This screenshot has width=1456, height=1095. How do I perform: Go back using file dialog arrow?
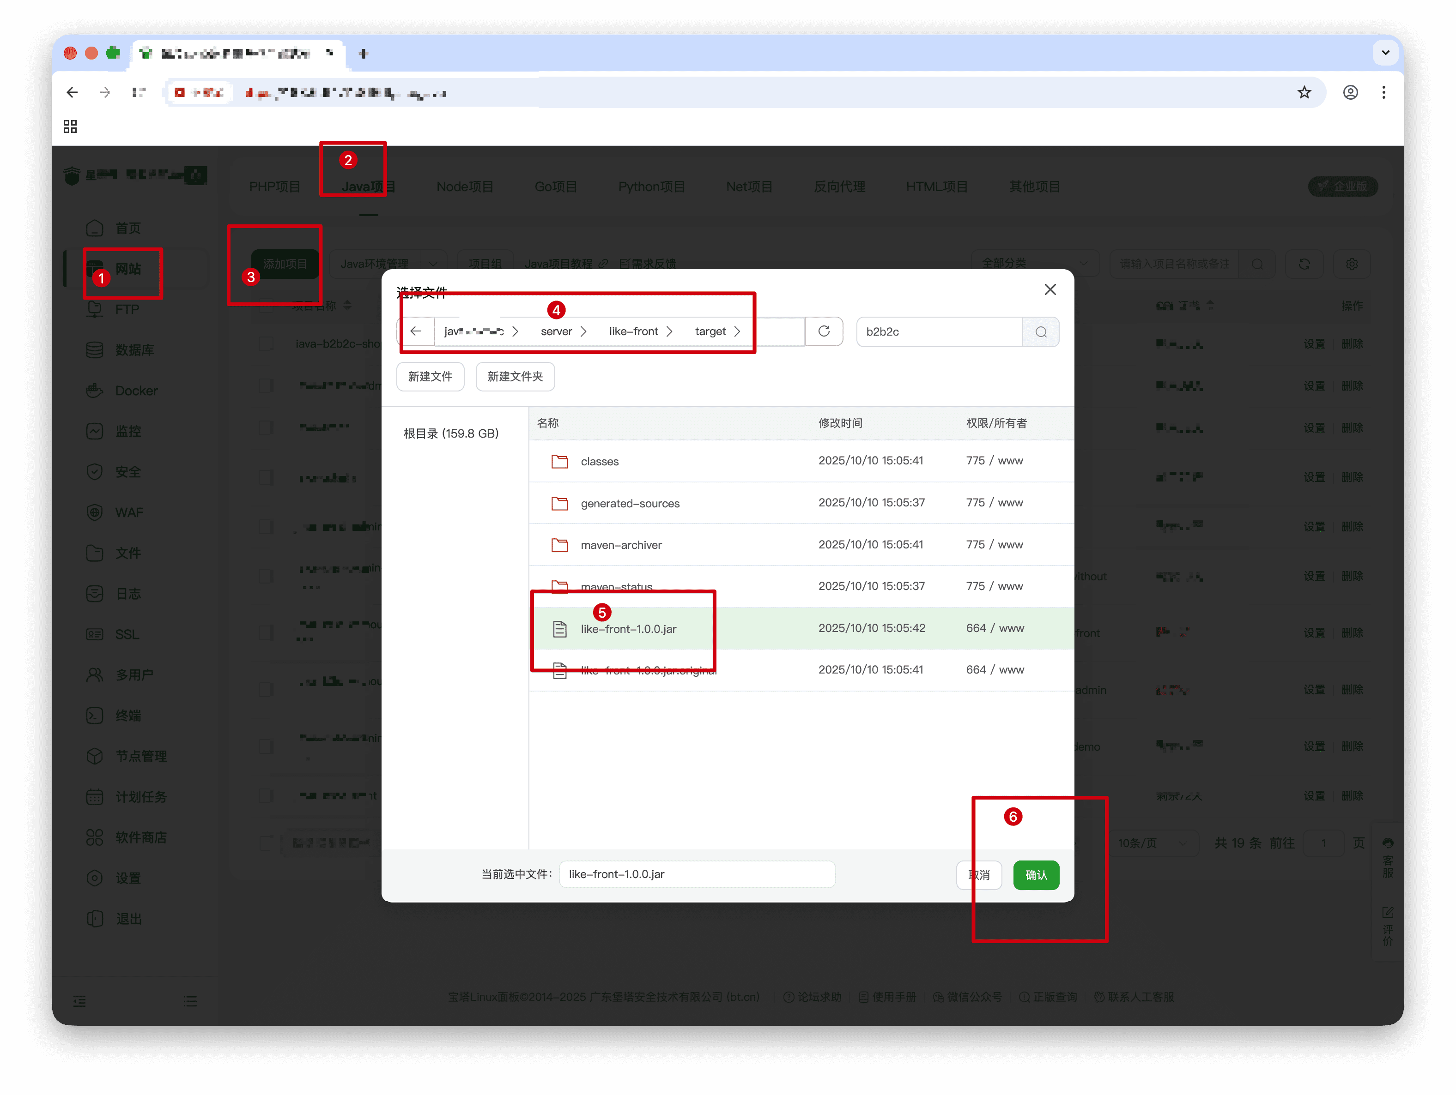[416, 331]
